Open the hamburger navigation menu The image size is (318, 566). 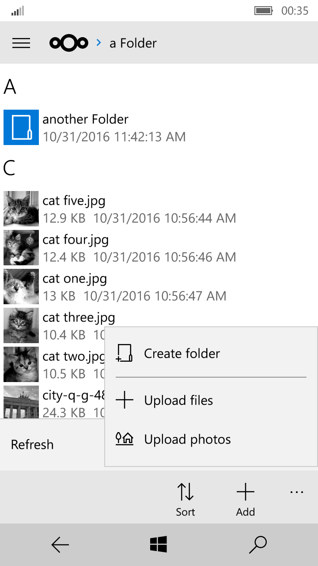tap(21, 43)
